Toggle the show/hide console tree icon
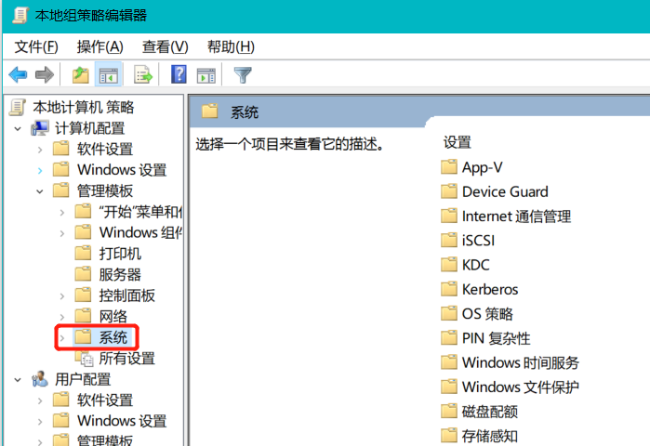Image resolution: width=650 pixels, height=446 pixels. click(109, 75)
